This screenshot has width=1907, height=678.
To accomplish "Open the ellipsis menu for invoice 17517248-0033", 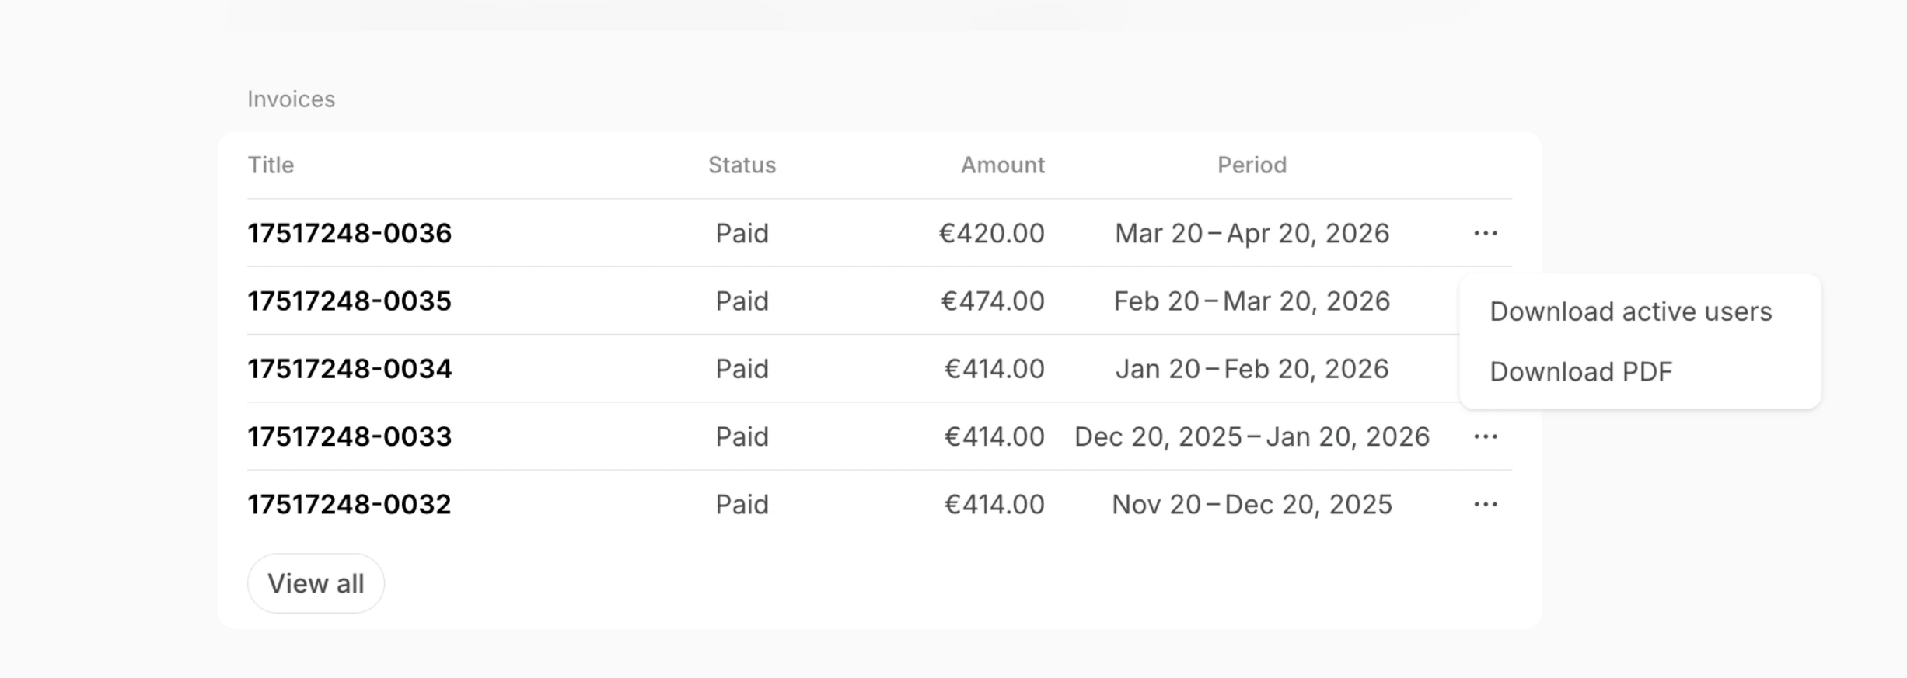I will (1485, 436).
